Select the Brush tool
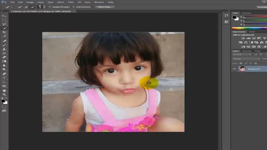 click(x=4, y=45)
